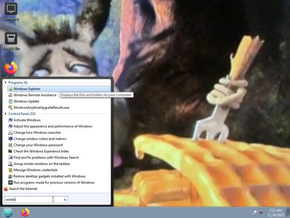
Task: Click the Adjust appearance and performance icon
Action: point(10,126)
